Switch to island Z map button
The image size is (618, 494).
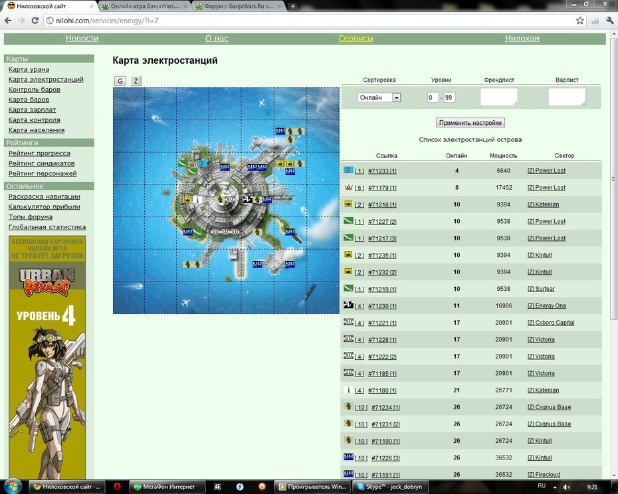point(136,81)
